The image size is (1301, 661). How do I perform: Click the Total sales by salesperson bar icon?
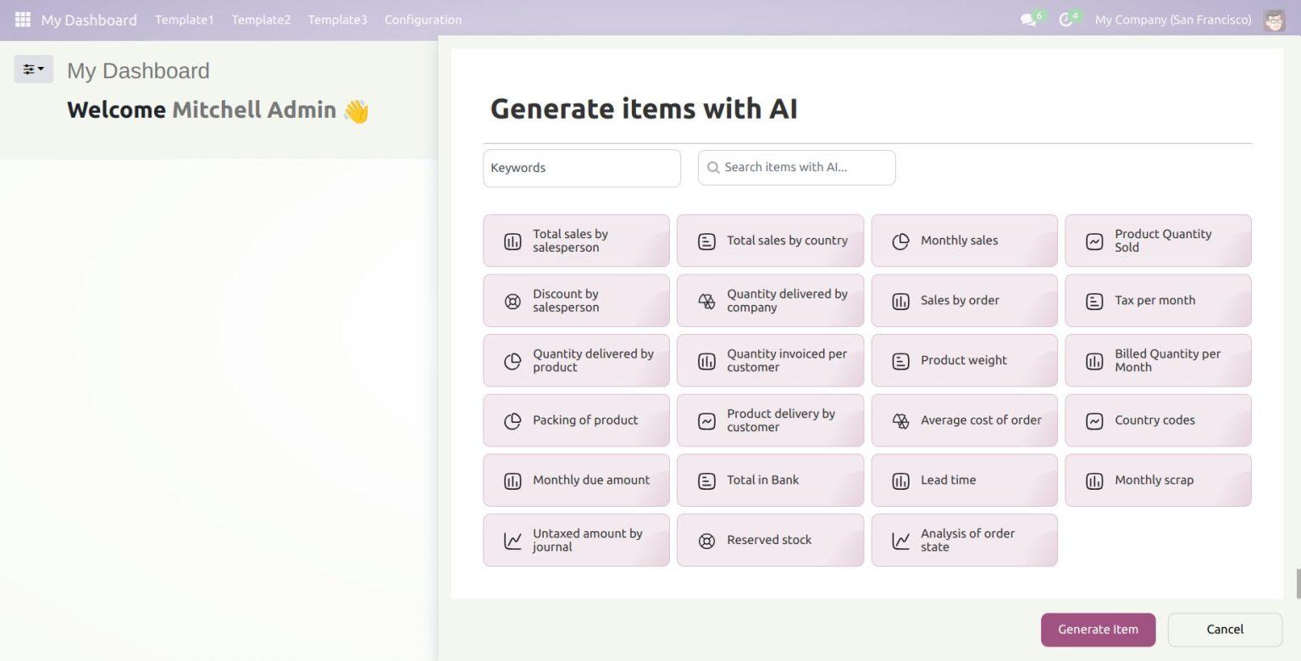point(512,242)
